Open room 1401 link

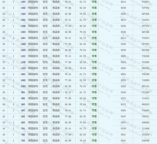(x=23, y=2)
